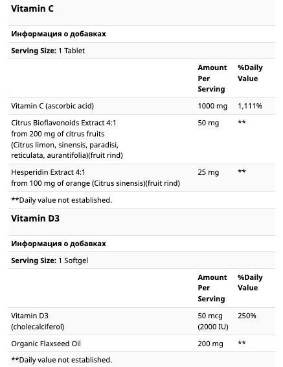Click the 50 mg amount value
Screen dimensions: 283x367
click(x=209, y=123)
